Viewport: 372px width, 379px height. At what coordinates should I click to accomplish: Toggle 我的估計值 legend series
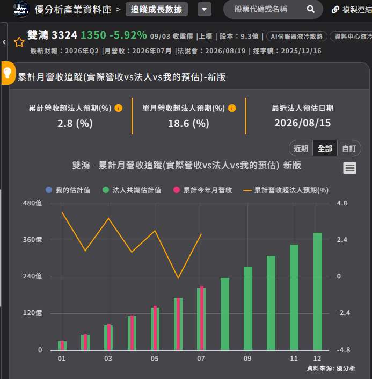pyautogui.click(x=68, y=190)
